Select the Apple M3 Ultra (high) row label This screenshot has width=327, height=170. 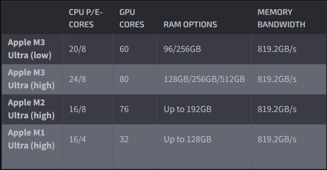31,79
